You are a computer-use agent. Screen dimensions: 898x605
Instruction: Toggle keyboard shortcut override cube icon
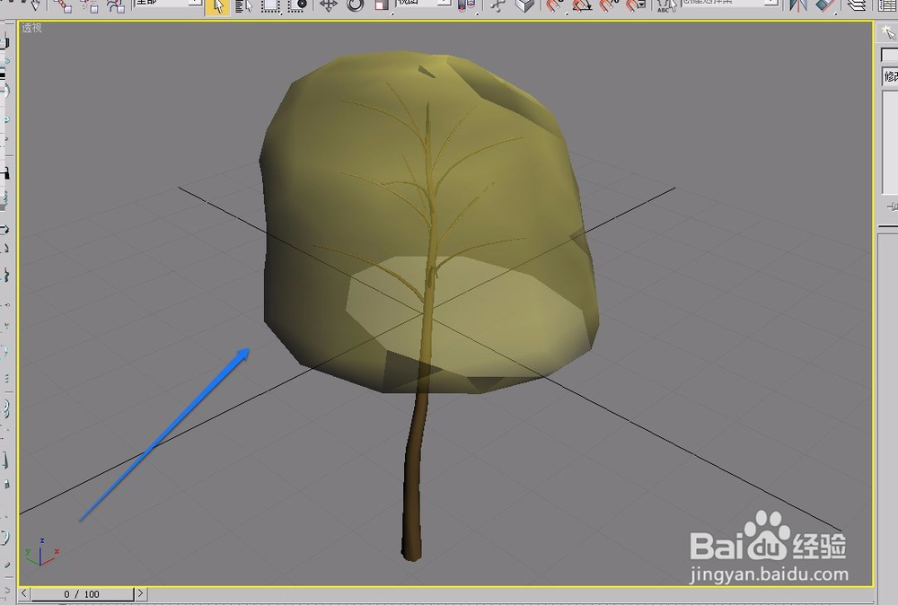(524, 5)
